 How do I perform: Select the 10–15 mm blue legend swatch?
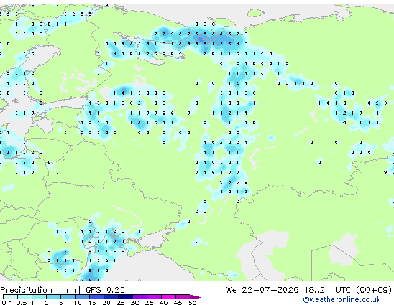click(82, 297)
